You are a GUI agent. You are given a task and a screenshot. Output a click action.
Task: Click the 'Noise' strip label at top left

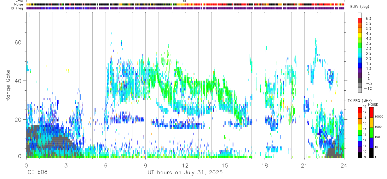tap(19, 4)
